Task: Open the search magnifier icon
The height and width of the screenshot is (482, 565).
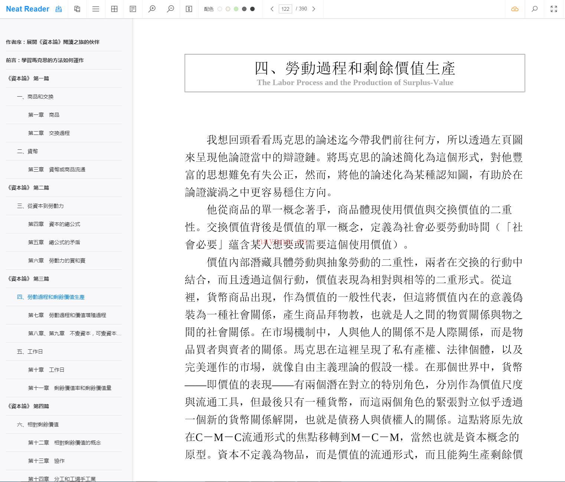Action: 535,9
